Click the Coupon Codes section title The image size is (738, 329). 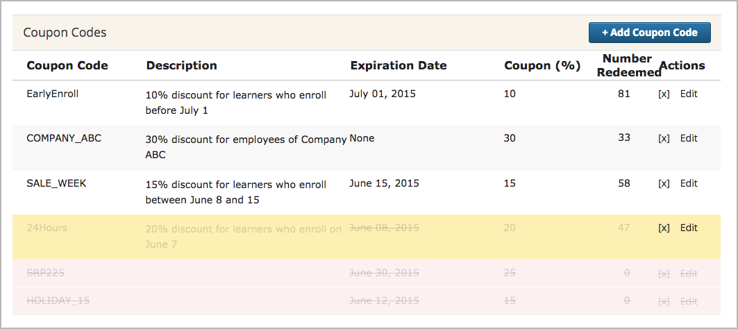point(65,33)
